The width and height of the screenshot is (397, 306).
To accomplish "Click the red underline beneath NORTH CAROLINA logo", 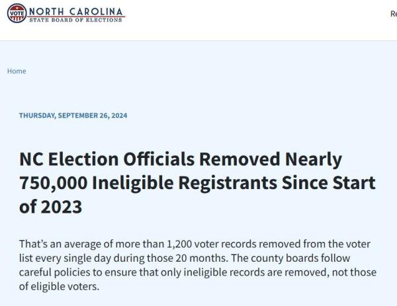I will coord(76,17).
